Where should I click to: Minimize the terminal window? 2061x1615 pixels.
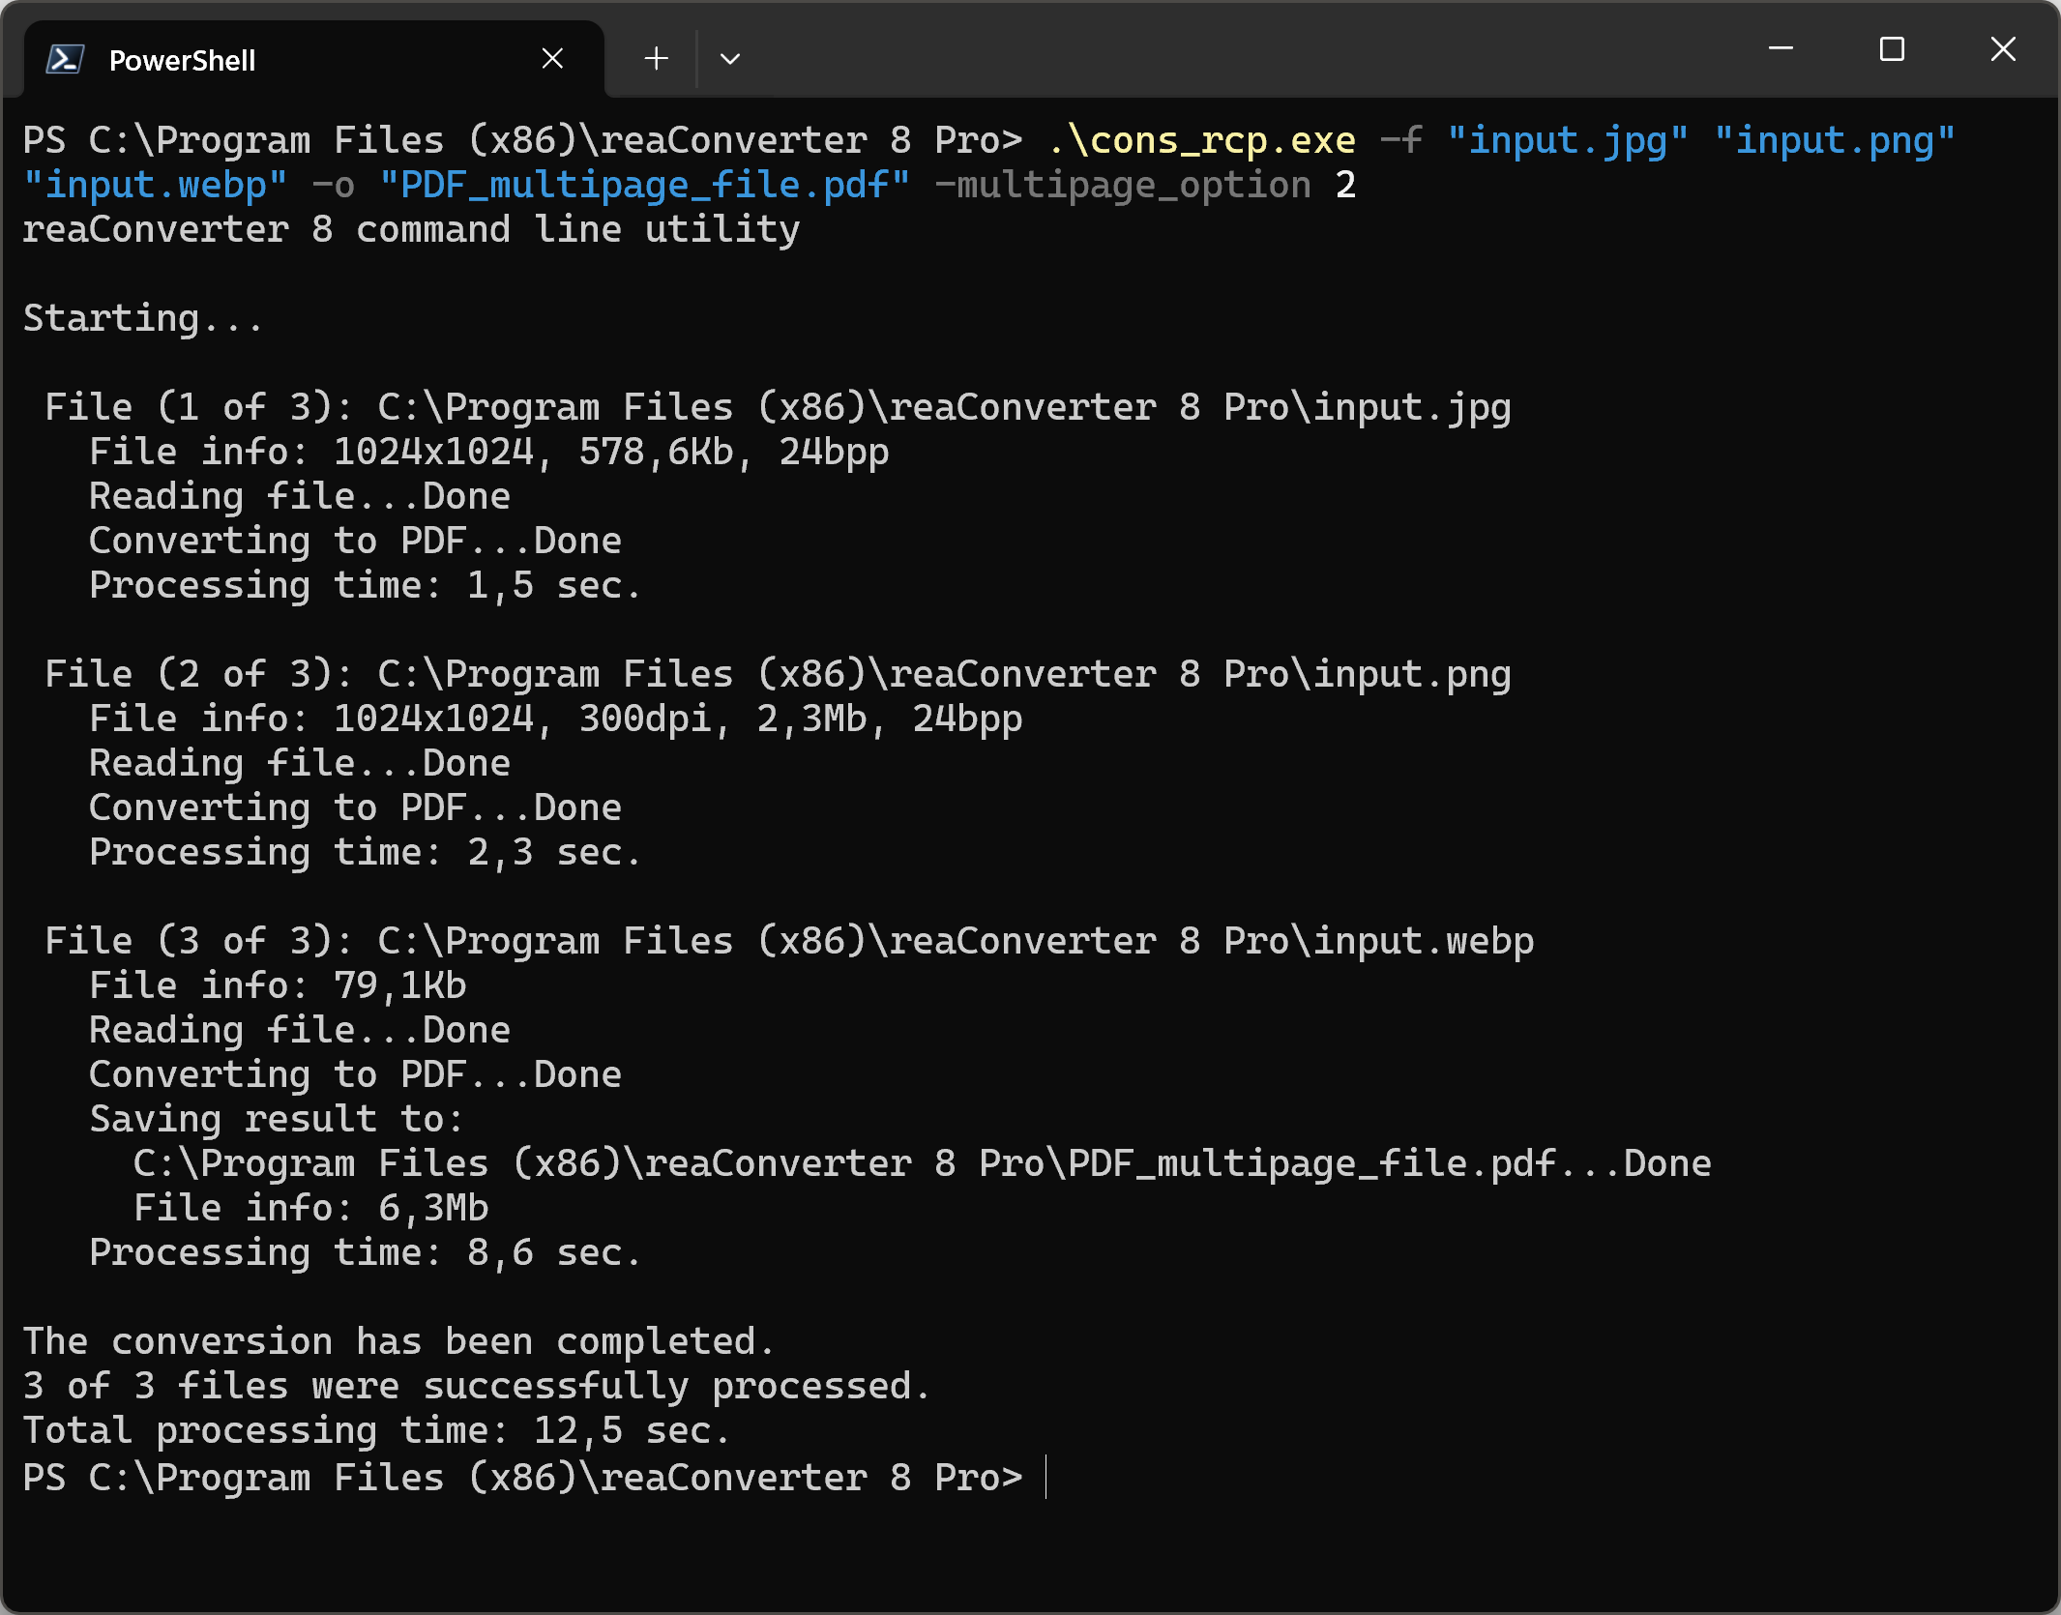(1781, 49)
